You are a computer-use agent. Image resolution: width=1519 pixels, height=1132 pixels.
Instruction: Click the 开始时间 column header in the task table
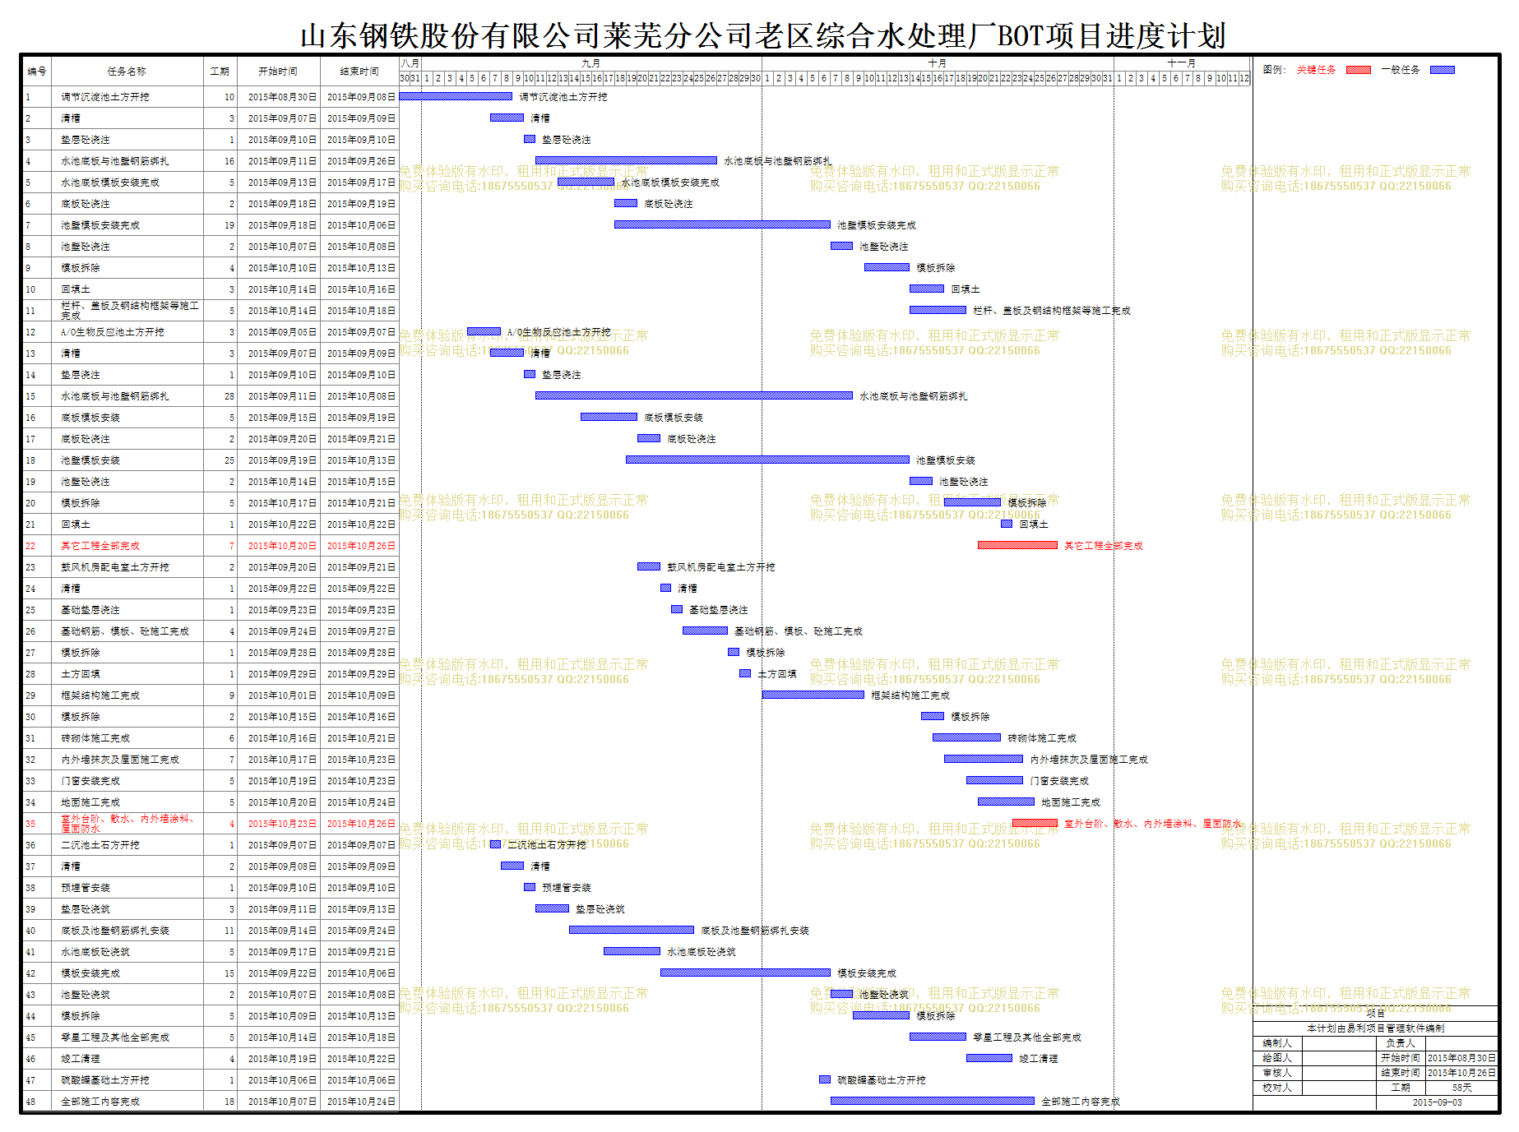(278, 72)
